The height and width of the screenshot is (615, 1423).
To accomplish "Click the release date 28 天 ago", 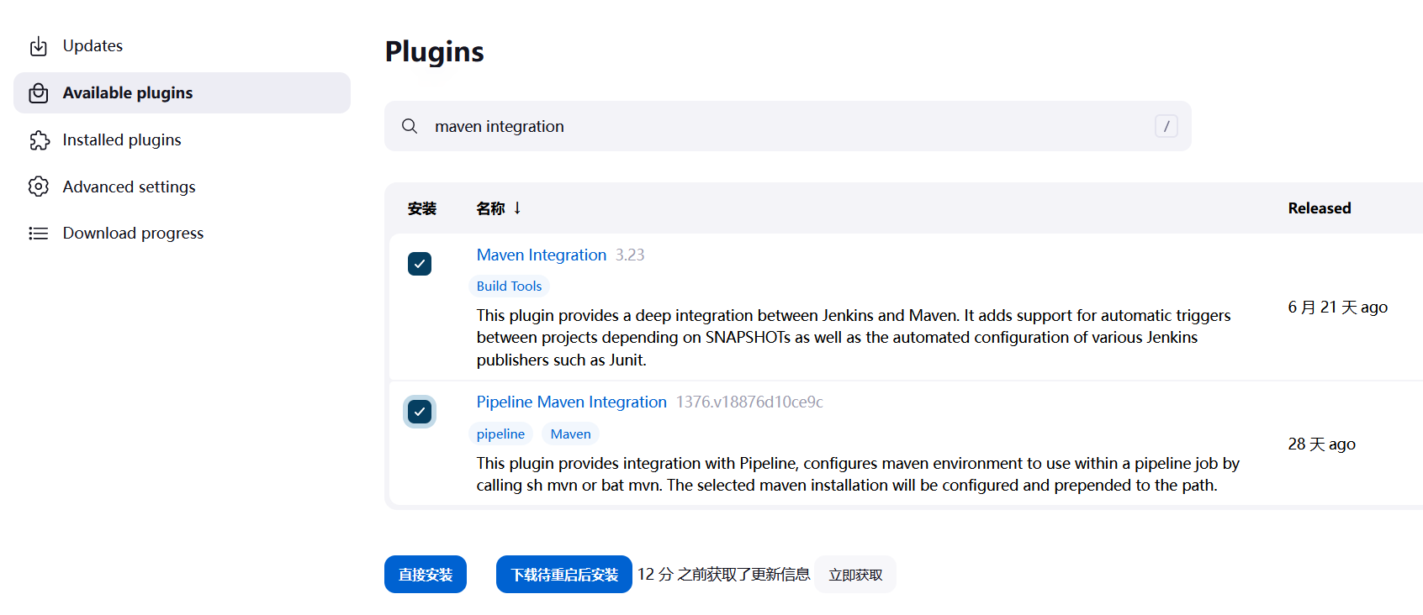I will [1321, 444].
